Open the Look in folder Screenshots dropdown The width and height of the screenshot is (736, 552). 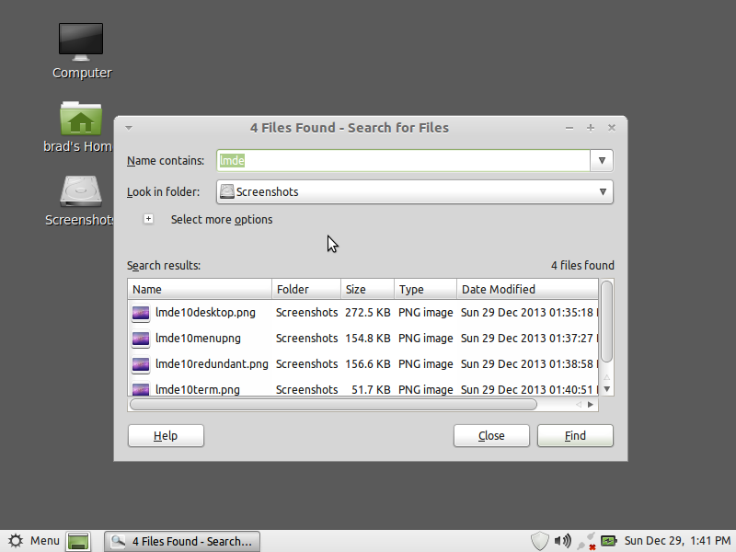(415, 192)
